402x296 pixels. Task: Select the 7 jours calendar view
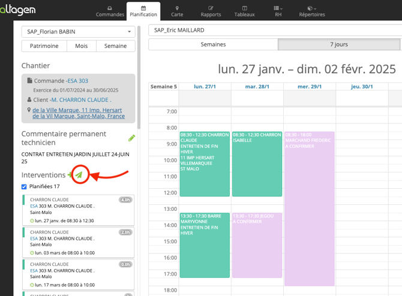pos(338,45)
